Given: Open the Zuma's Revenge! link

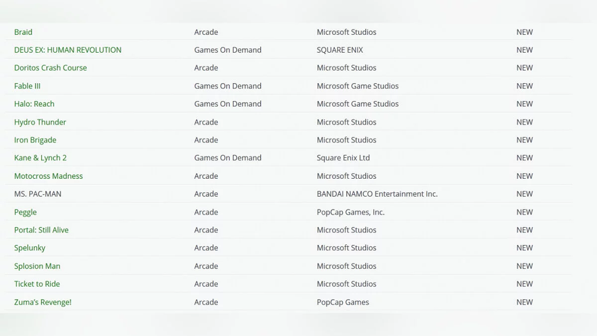Looking at the screenshot, I should (43, 302).
